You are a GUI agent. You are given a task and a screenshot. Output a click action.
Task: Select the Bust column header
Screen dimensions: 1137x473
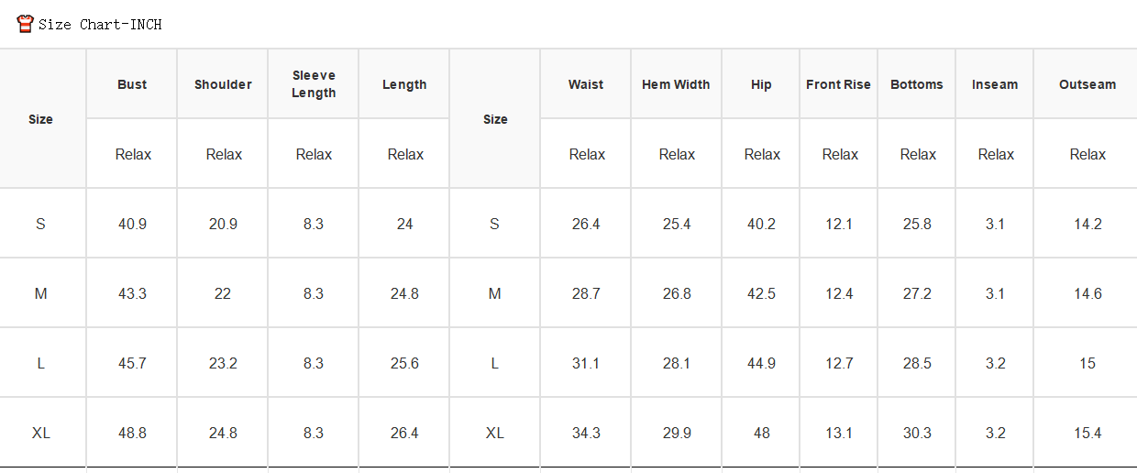pyautogui.click(x=132, y=84)
